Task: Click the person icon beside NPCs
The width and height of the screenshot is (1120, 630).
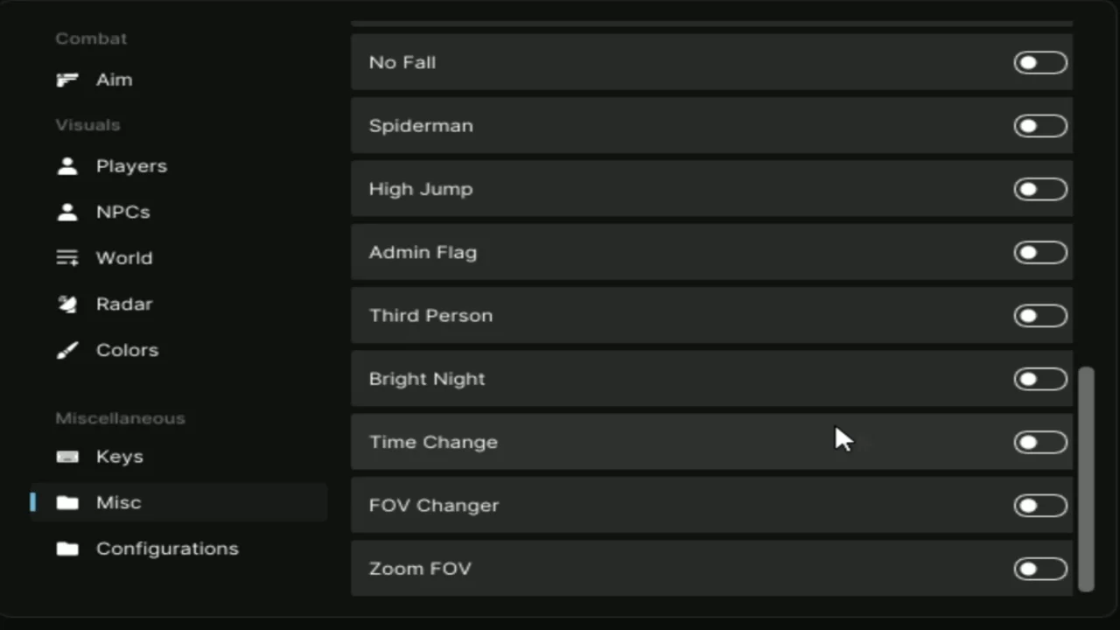Action: pos(67,212)
